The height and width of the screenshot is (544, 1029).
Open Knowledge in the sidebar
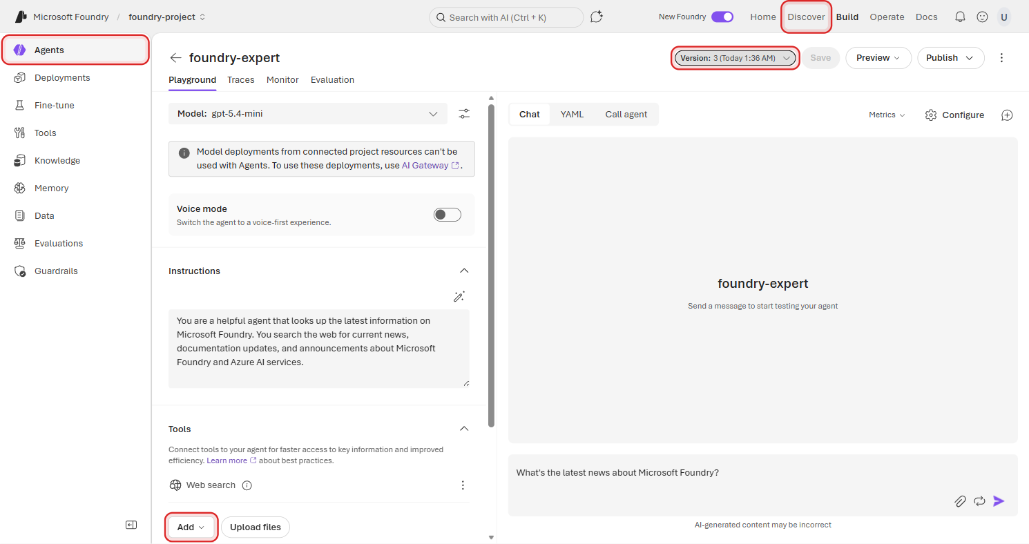tap(76, 161)
